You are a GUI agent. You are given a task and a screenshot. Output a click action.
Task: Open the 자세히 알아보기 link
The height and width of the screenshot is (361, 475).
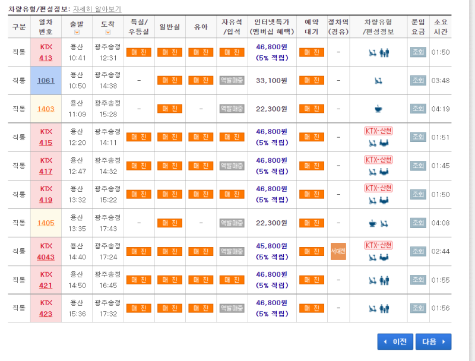pos(97,9)
